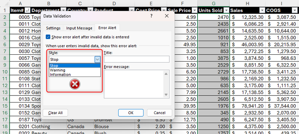The image size is (299, 134).
Task: Click the Units Sold cell 1250
Action: pyautogui.click(x=213, y=126)
